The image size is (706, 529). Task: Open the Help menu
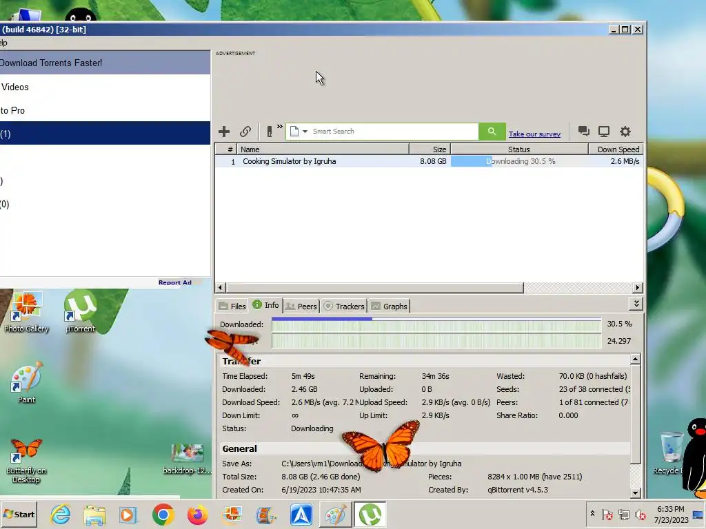click(3, 43)
